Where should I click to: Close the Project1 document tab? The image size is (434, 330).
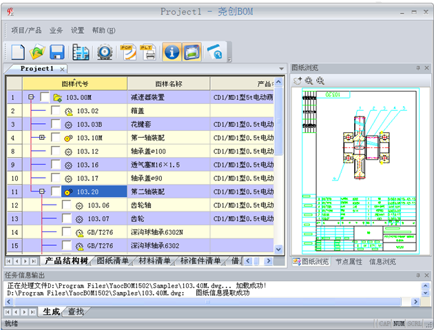(x=62, y=69)
